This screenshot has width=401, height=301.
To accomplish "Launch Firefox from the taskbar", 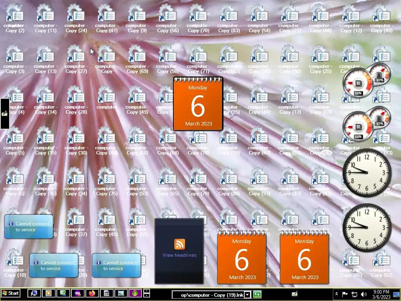I will tap(92, 293).
